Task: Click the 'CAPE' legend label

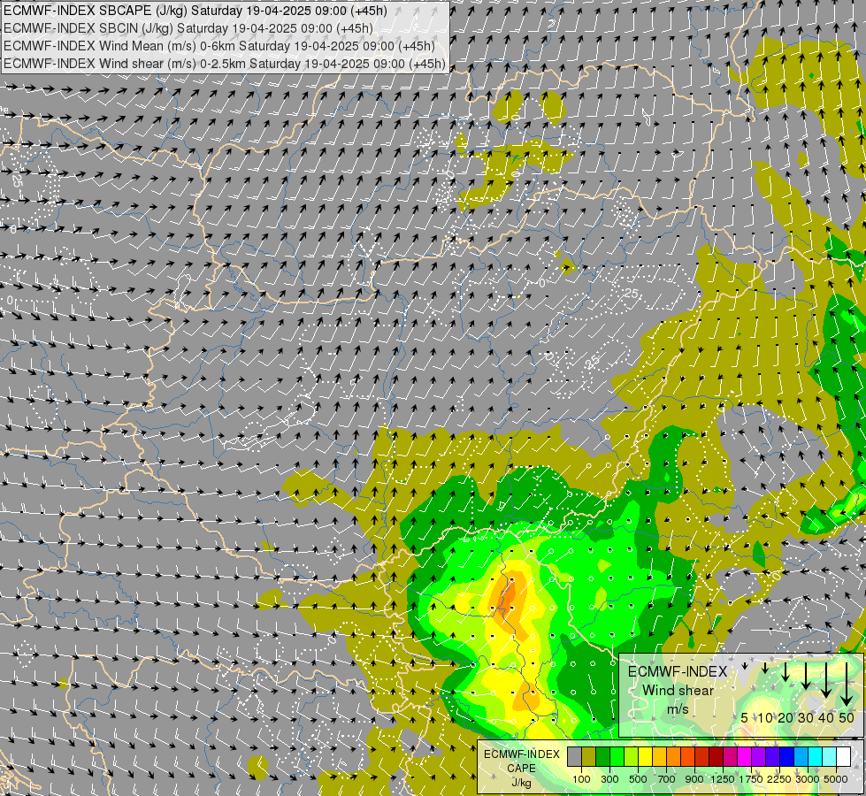Action: pos(521,769)
